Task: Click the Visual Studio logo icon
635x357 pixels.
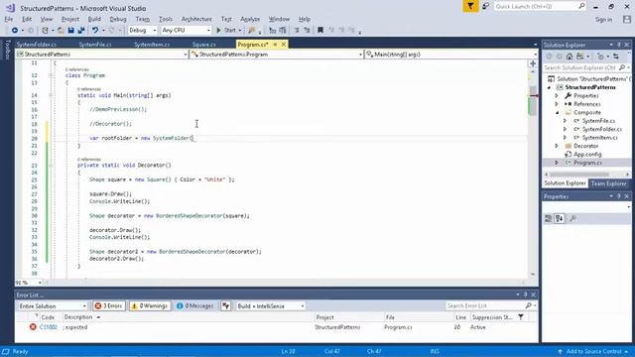Action: pyautogui.click(x=11, y=8)
